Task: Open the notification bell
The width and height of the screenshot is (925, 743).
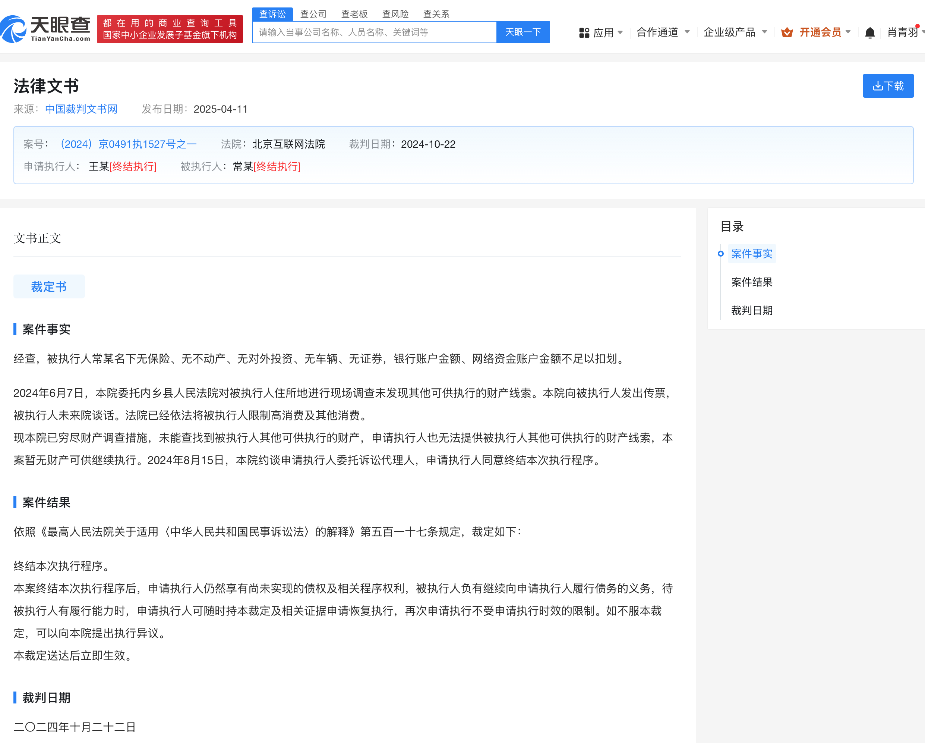Action: coord(869,33)
